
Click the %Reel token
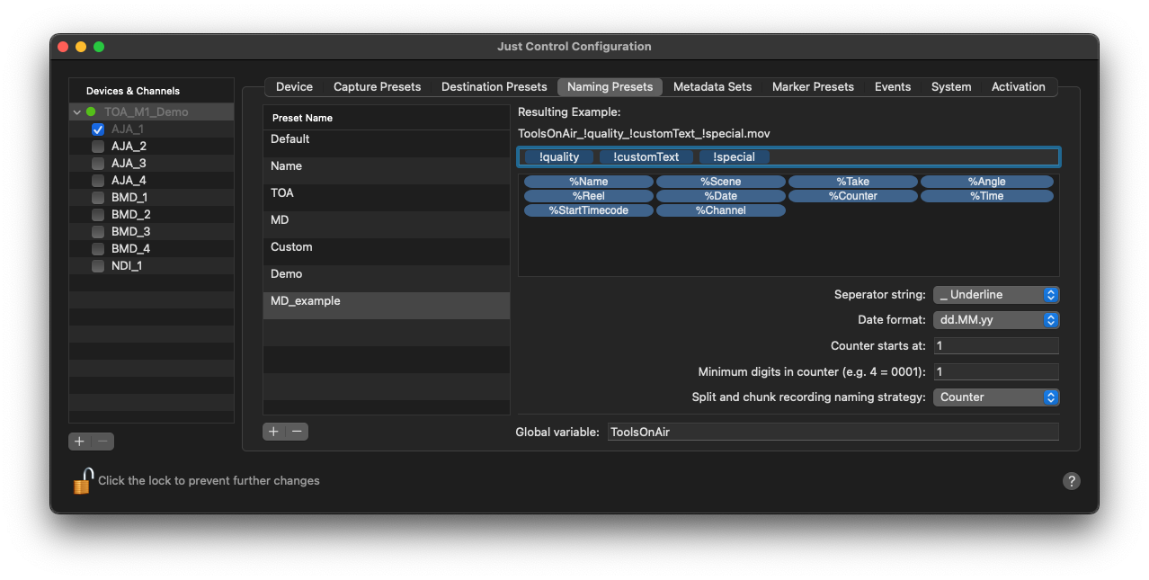point(589,196)
